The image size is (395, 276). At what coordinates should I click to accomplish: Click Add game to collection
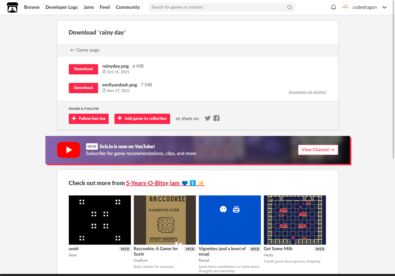tap(142, 119)
